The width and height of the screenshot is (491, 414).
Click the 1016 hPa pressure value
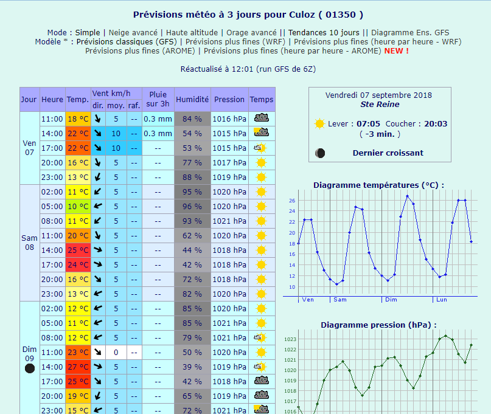[229, 119]
